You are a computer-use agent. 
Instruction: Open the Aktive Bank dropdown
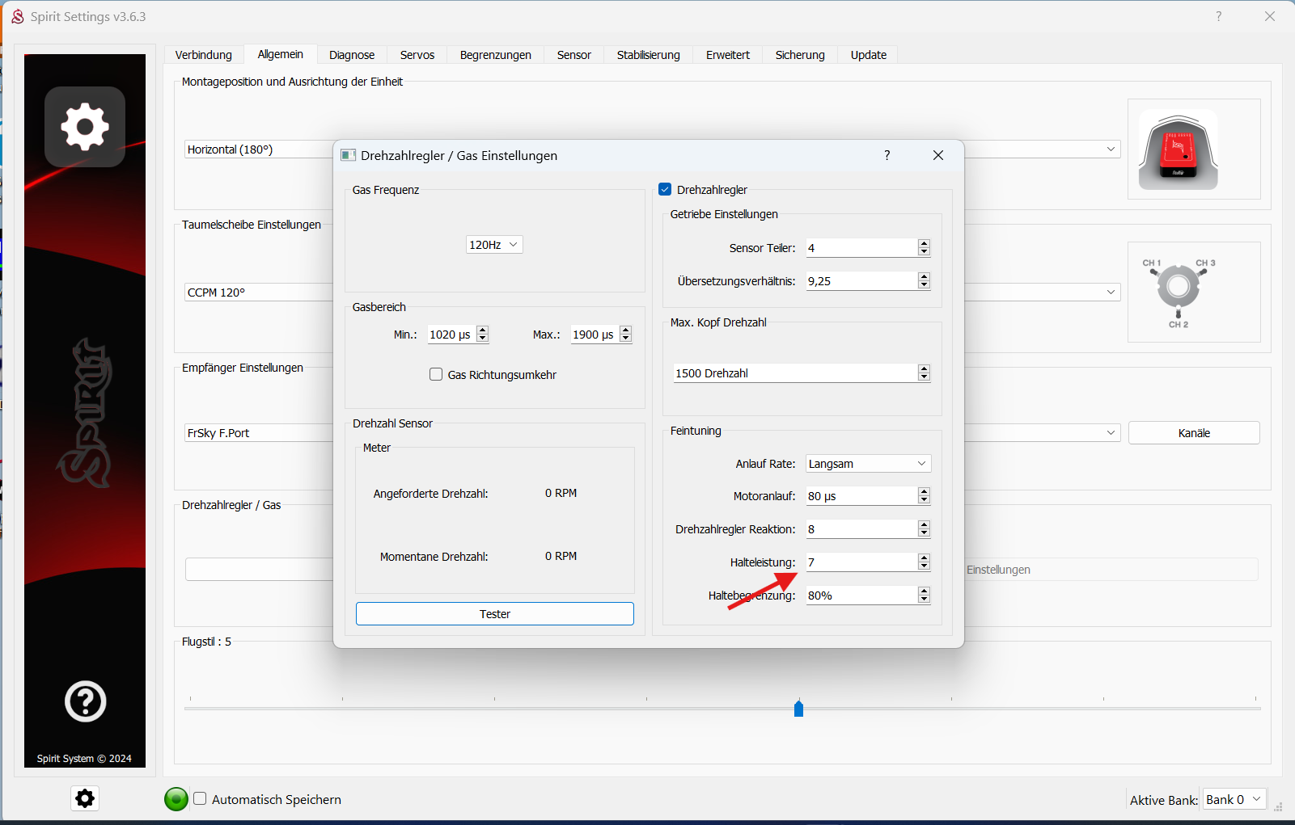pyautogui.click(x=1234, y=799)
